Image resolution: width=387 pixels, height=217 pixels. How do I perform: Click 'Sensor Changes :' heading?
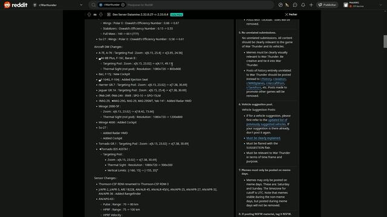click(x=106, y=178)
